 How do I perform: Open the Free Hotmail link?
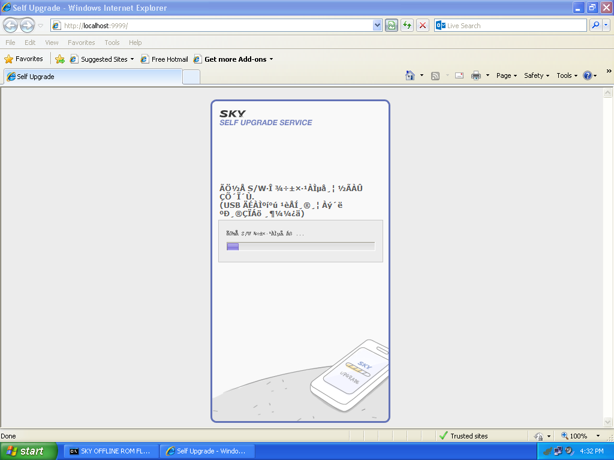[164, 59]
